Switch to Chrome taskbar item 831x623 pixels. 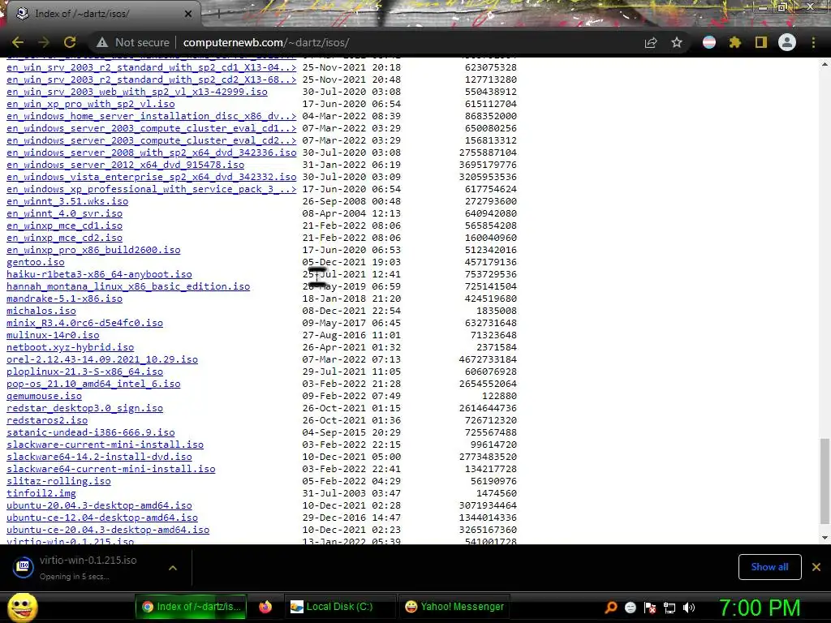pos(191,607)
